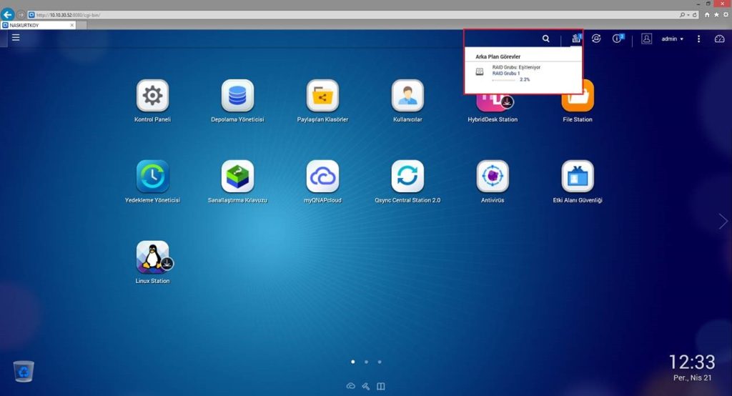
Task: Open the browser settings gear
Action: [x=726, y=15]
